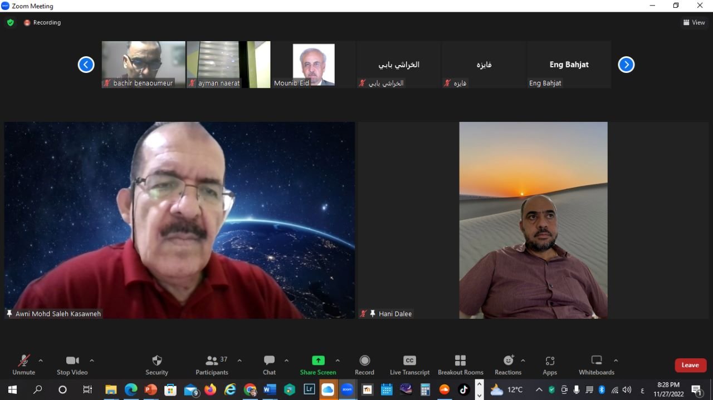Open Whiteboards

(597, 365)
